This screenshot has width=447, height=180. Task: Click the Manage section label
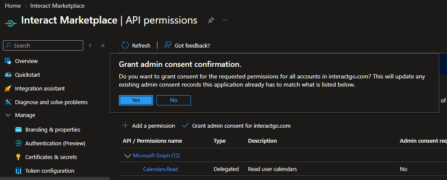[x=25, y=115]
